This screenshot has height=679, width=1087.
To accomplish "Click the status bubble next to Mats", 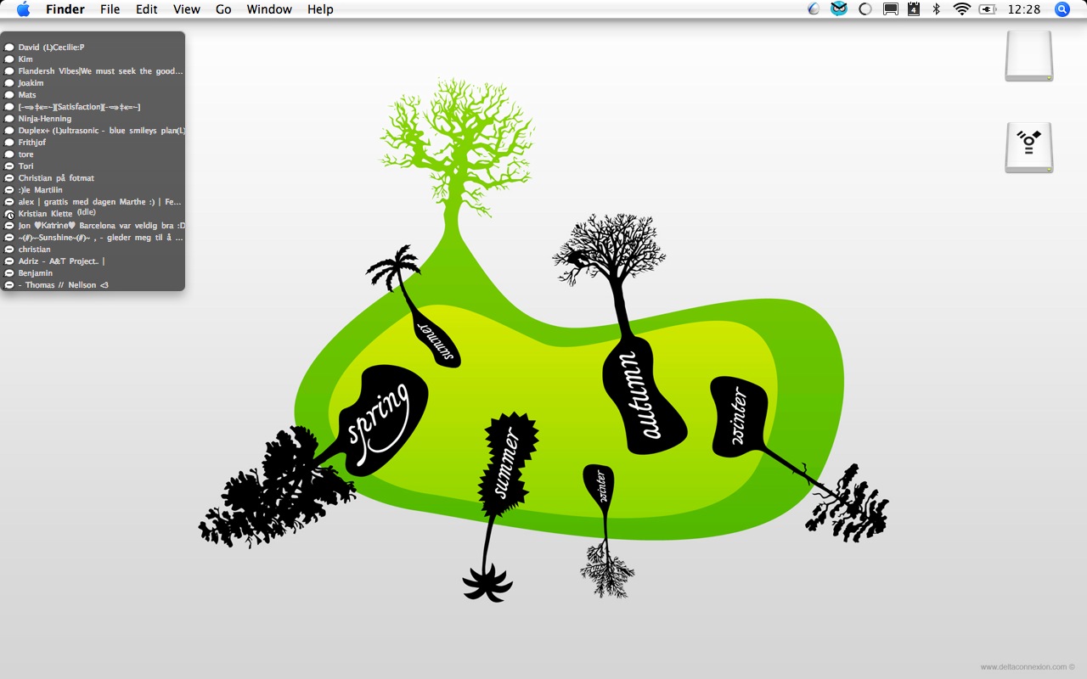I will [x=9, y=95].
